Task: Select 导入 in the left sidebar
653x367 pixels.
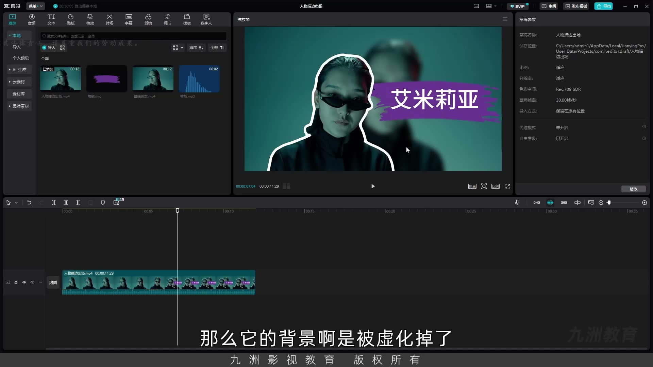Action: click(17, 47)
